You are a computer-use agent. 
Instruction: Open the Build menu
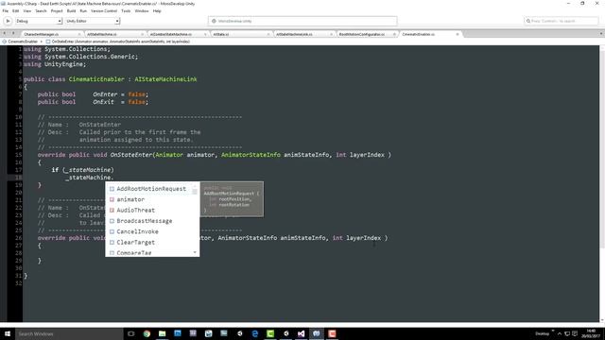point(72,10)
